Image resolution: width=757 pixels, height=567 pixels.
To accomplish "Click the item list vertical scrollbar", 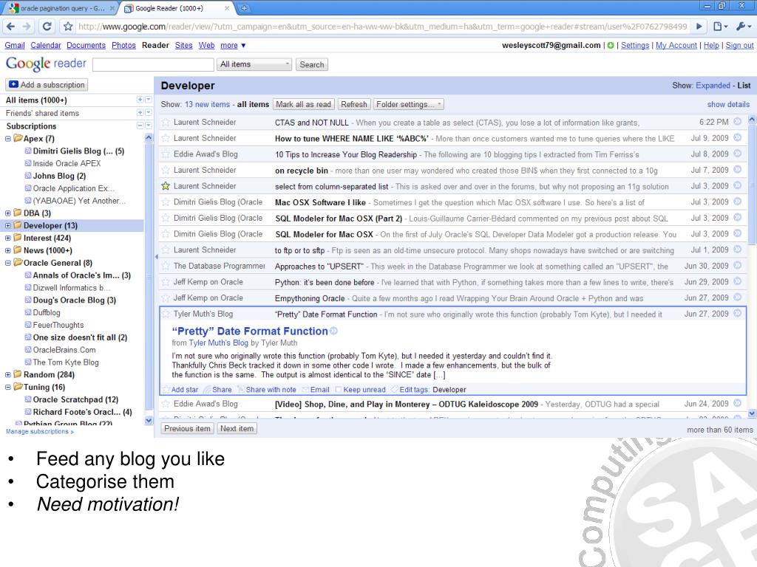I will [752, 266].
